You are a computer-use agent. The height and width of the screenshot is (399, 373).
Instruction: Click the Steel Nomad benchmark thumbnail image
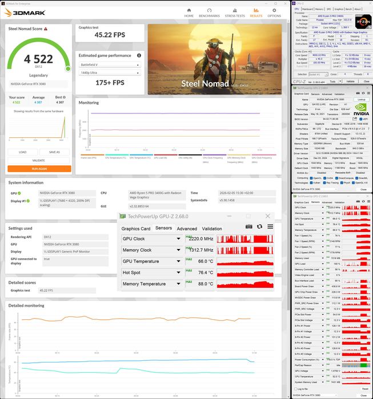click(x=215, y=59)
